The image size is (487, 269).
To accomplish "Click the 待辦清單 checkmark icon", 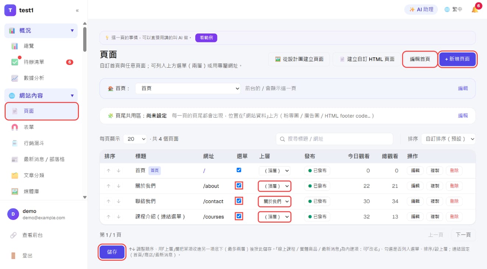I will (15, 62).
